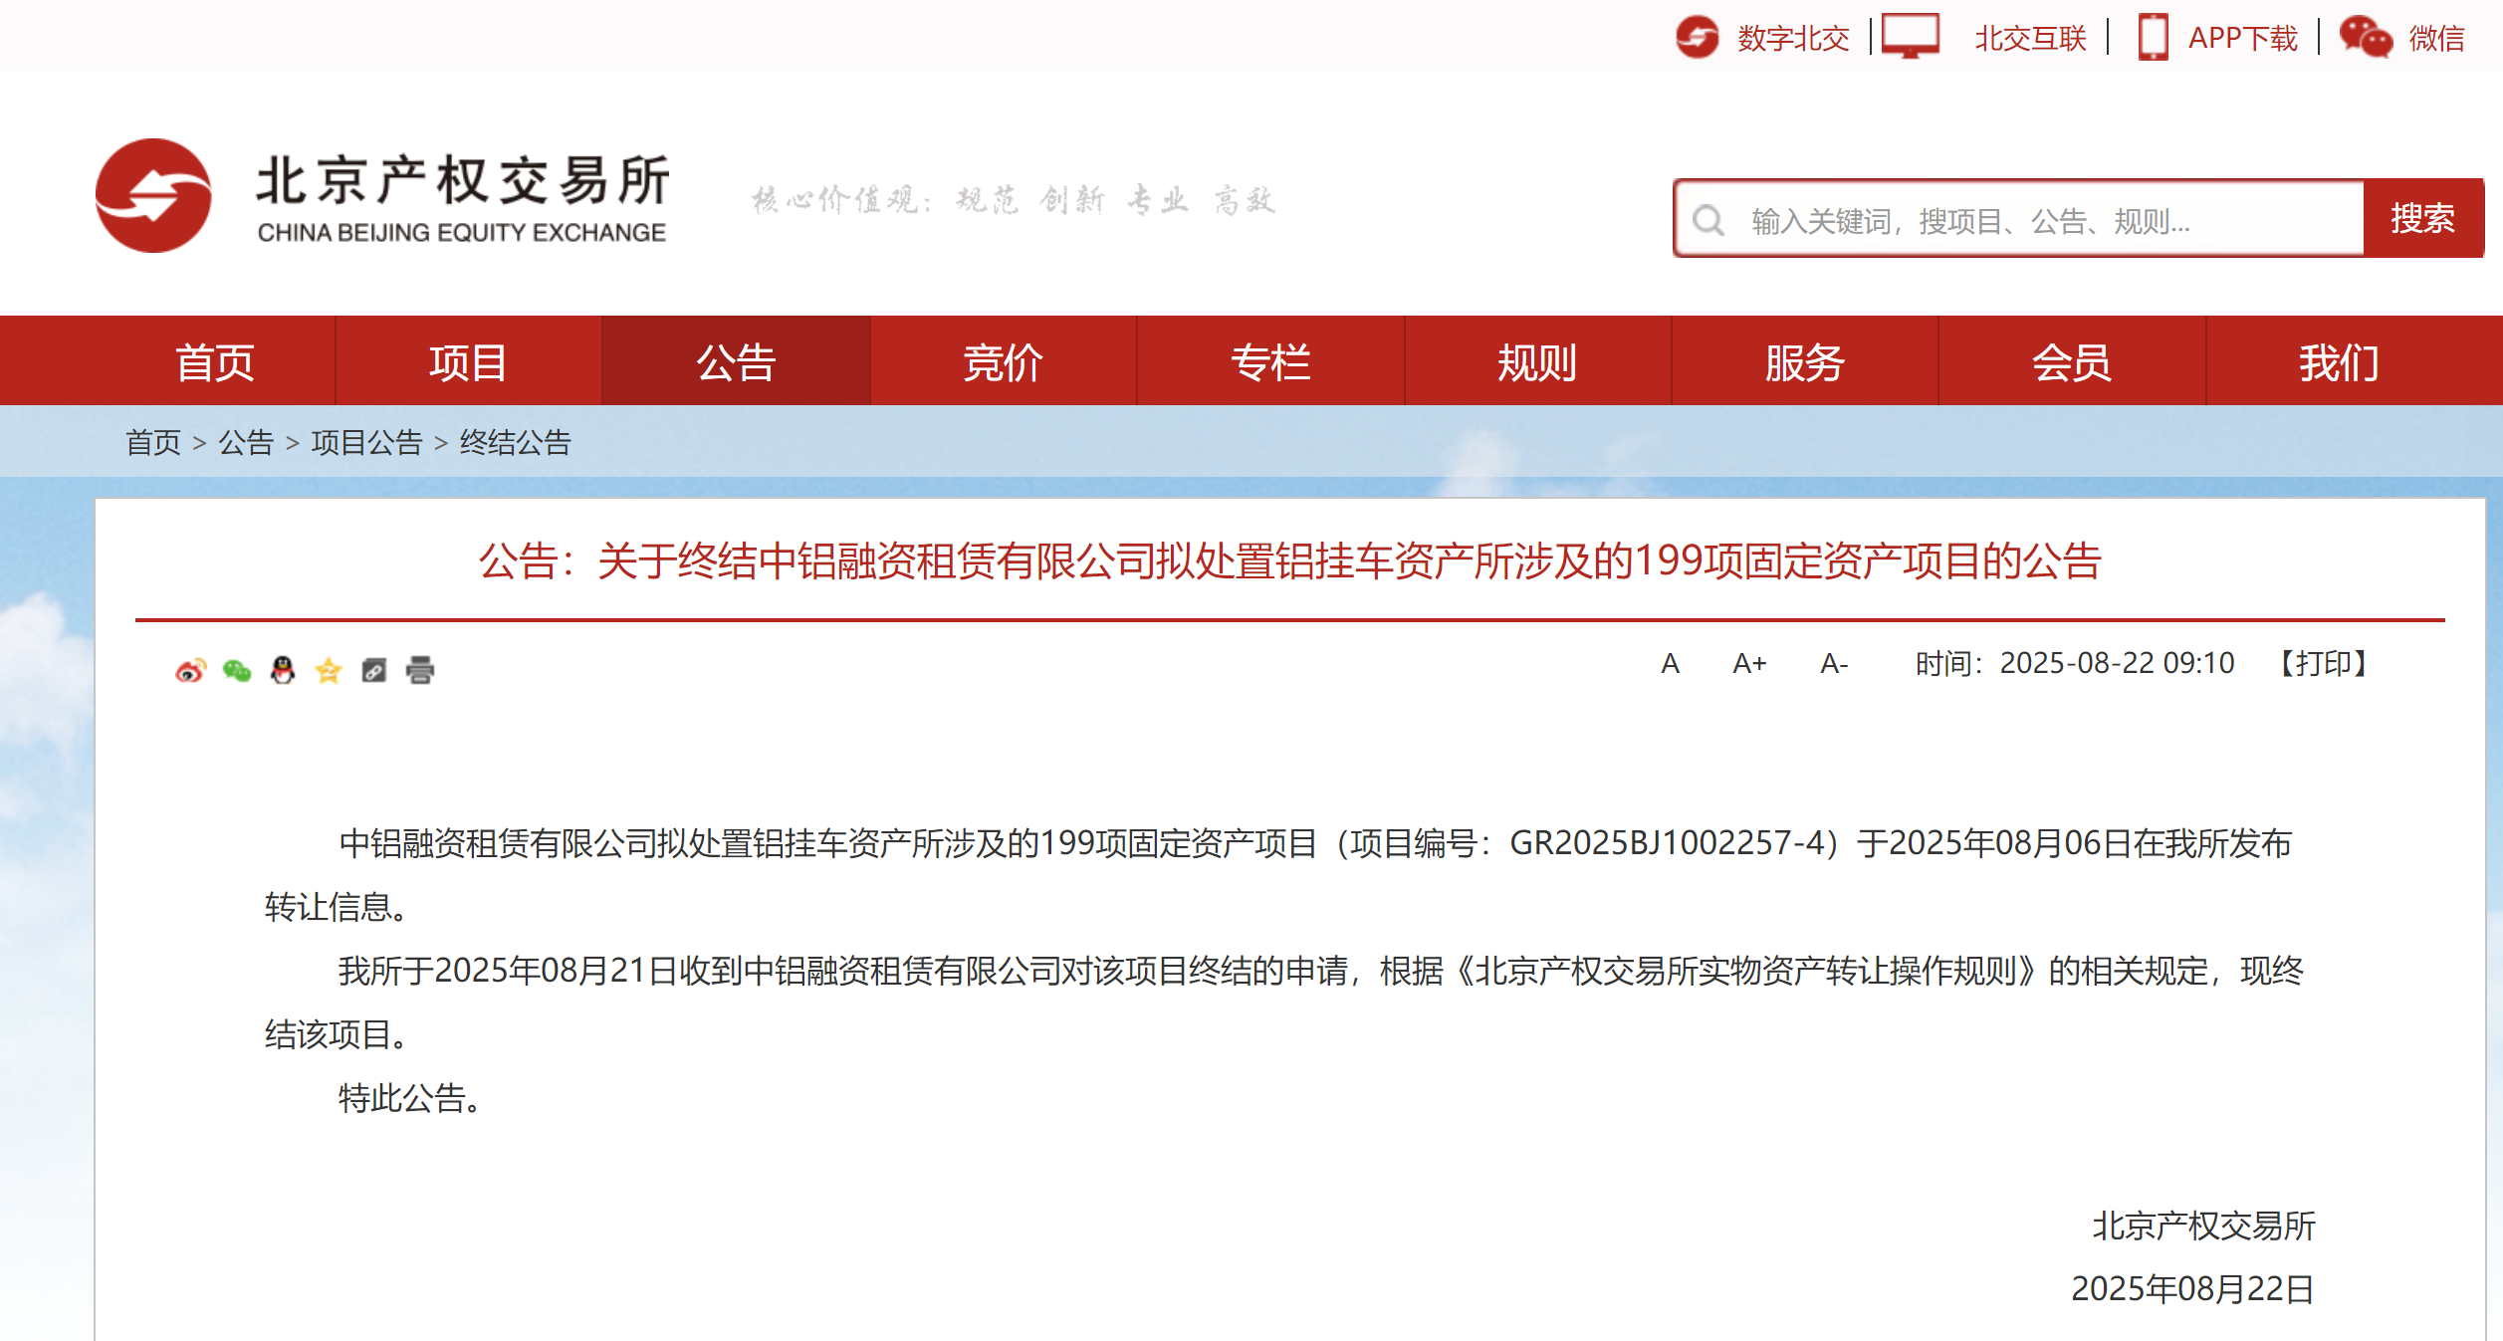Viewport: 2503px width, 1341px height.
Task: Click the magnifier icon in search box
Action: (x=1708, y=220)
